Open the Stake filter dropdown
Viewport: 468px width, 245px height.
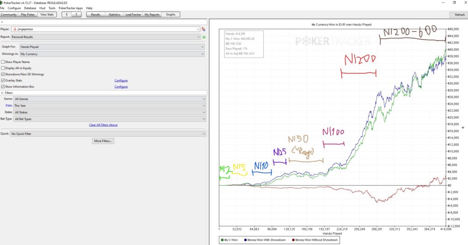click(x=110, y=112)
